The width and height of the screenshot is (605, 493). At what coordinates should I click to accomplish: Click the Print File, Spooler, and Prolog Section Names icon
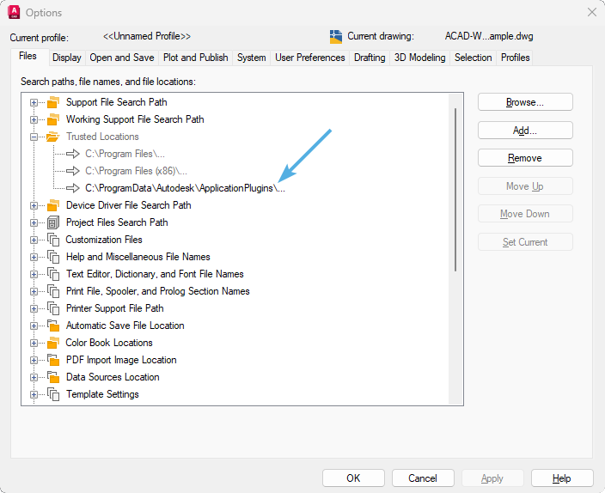[53, 291]
